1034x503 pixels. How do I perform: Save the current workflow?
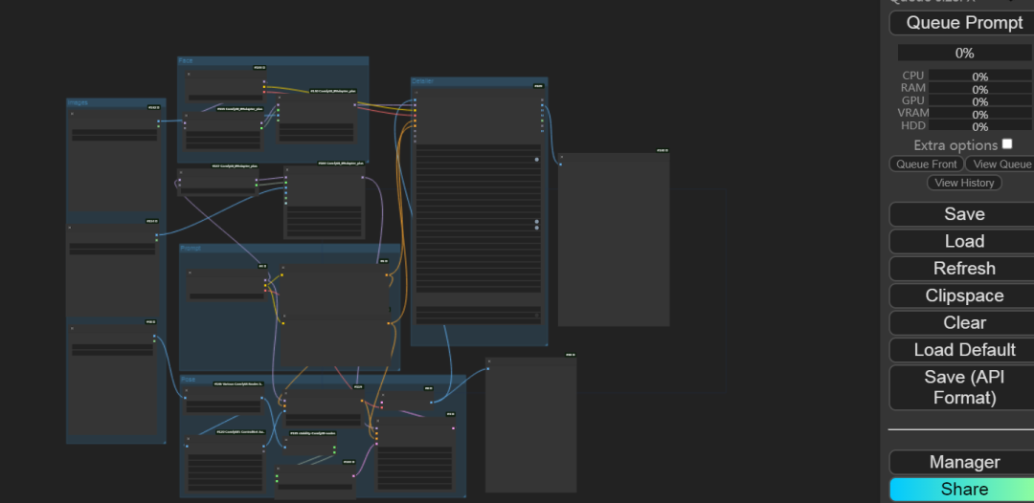pyautogui.click(x=963, y=214)
